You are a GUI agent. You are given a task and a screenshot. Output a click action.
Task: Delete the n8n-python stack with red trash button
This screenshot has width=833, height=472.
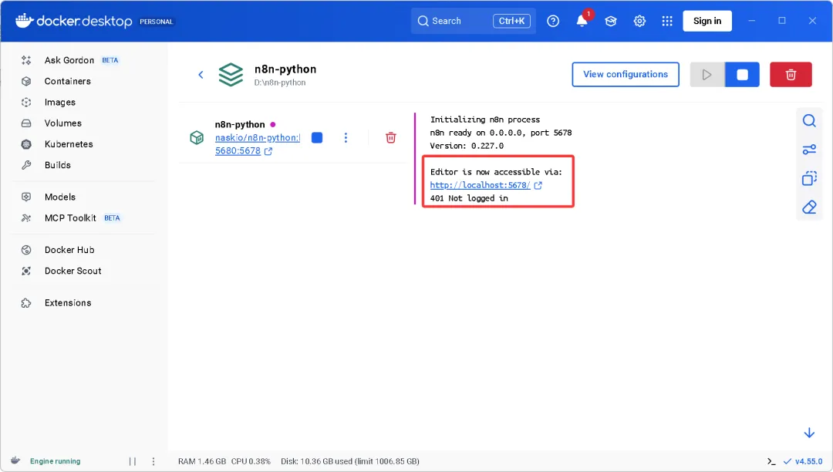[791, 74]
